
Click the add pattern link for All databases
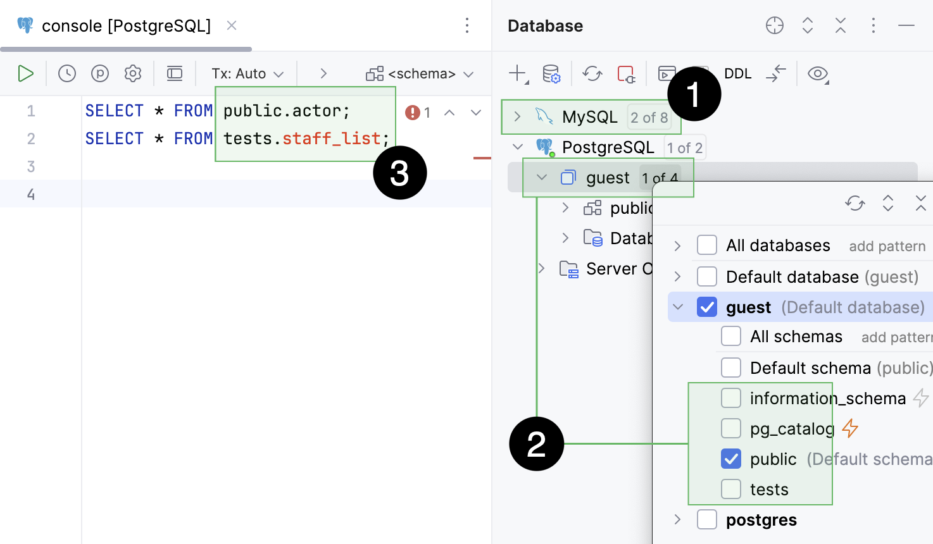point(887,245)
